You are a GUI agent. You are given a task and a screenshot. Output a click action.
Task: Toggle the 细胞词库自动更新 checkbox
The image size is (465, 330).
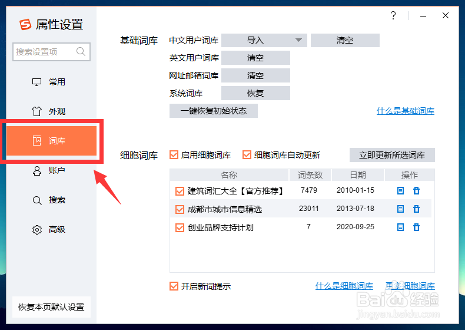click(247, 155)
